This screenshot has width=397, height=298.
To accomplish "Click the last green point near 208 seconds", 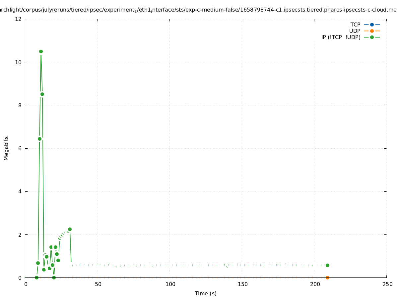I will pyautogui.click(x=327, y=265).
